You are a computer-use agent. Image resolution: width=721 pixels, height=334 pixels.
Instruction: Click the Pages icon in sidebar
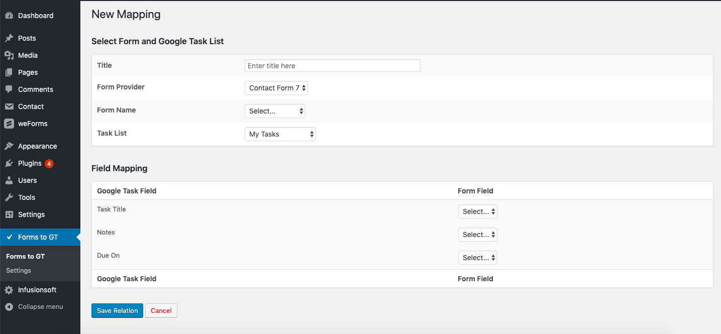click(x=9, y=72)
